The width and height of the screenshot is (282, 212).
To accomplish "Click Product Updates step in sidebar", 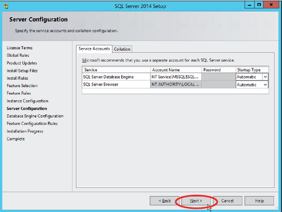I will point(22,63).
